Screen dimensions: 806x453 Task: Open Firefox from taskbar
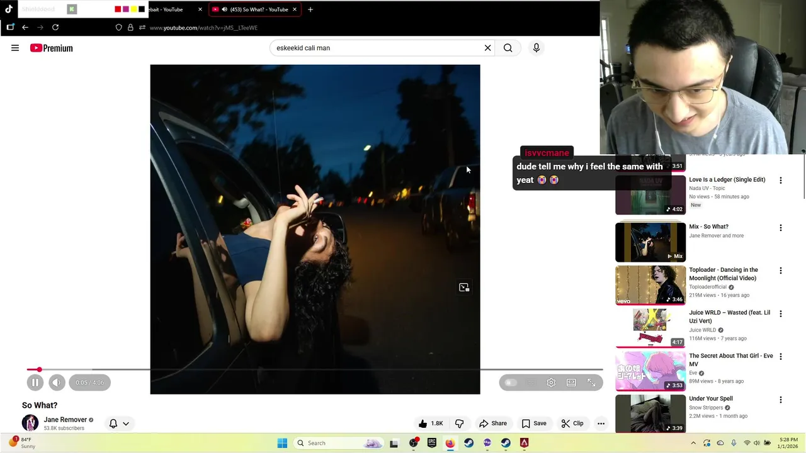point(450,443)
